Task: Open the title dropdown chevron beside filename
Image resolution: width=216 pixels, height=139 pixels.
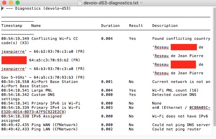Action: [x=142, y=3]
